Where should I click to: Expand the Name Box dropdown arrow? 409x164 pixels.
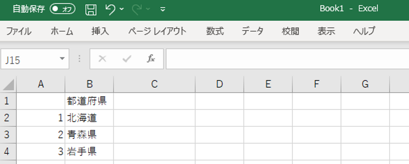(x=62, y=59)
